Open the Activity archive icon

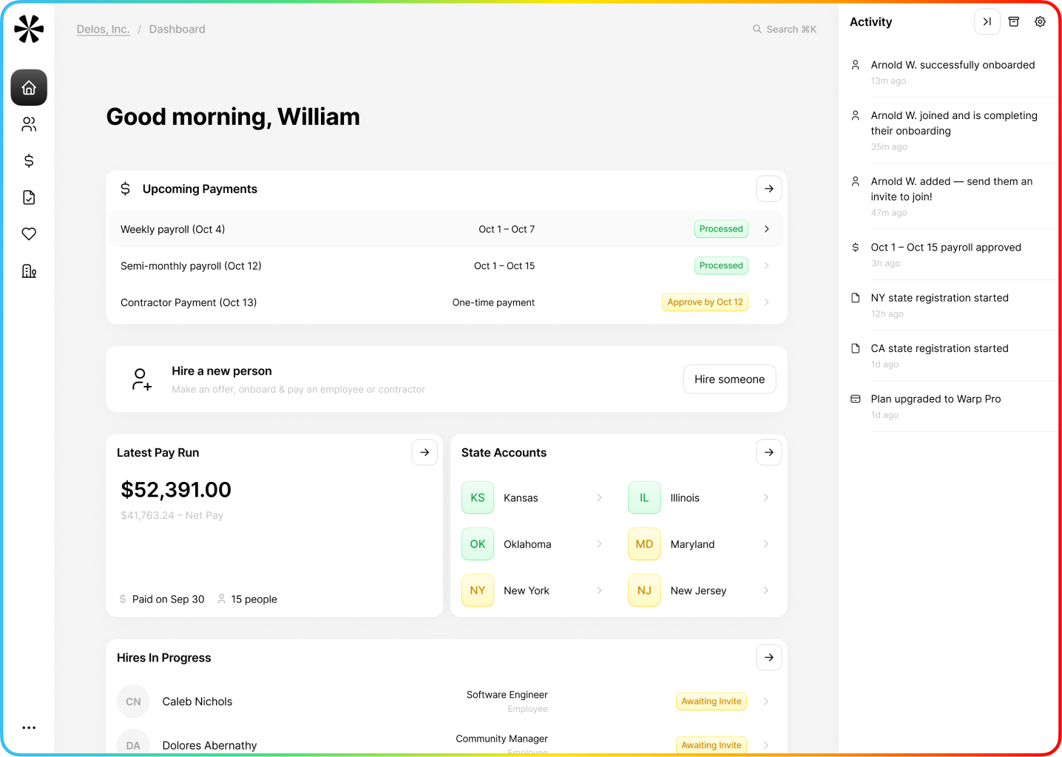point(1014,22)
